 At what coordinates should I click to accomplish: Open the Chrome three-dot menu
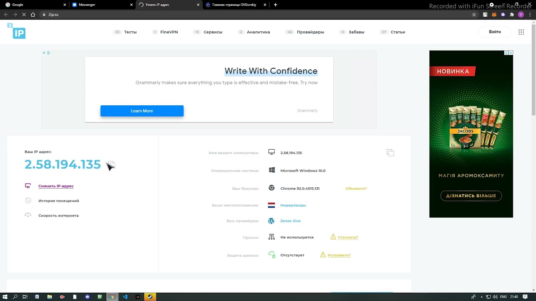[x=530, y=14]
